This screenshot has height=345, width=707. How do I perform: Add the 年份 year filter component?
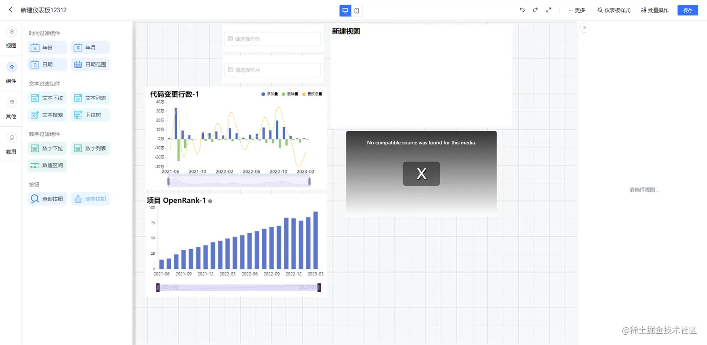point(47,48)
